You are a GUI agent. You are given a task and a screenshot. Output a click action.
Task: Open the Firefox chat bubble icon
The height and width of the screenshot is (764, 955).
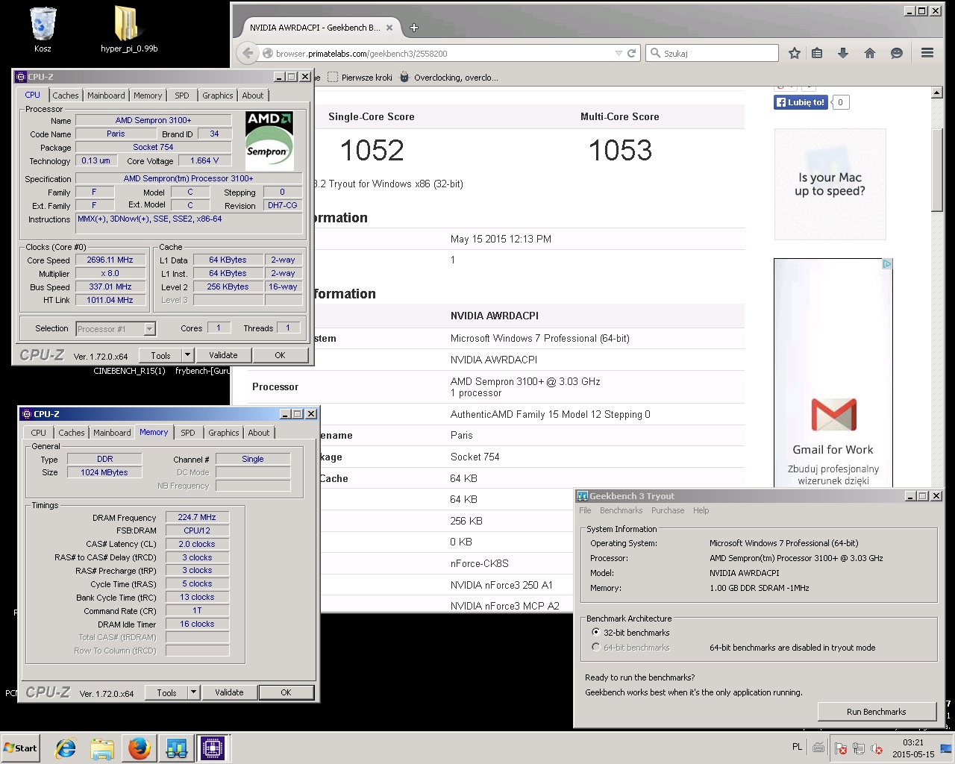[897, 53]
